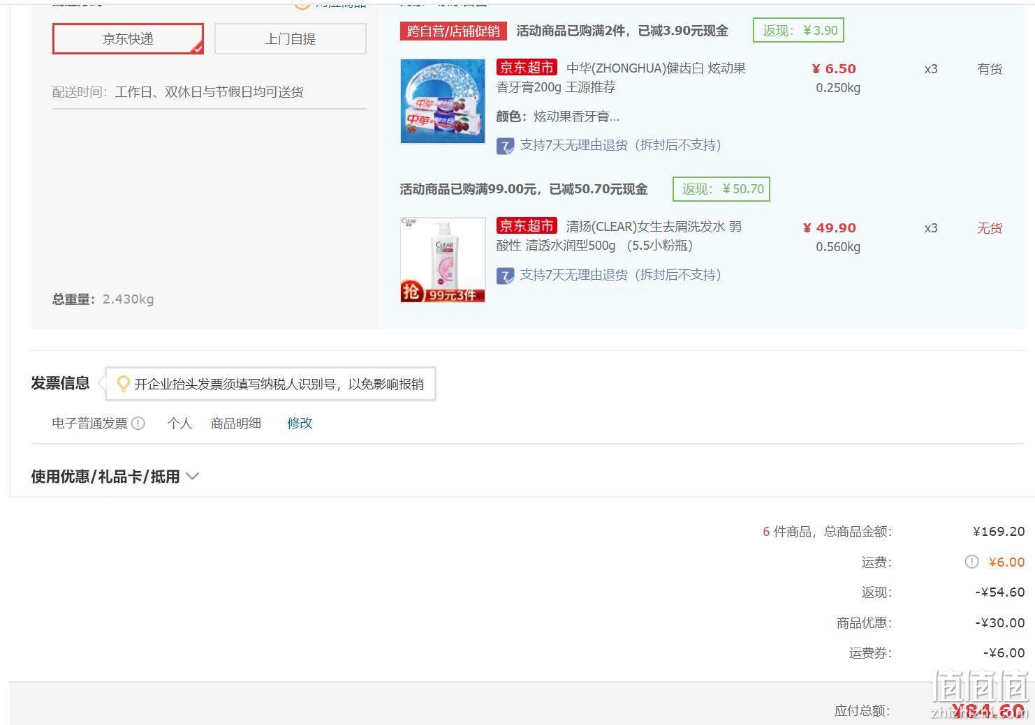Click the 7-day return icon for toothpaste
Image resolution: width=1035 pixels, height=725 pixels.
pos(505,146)
